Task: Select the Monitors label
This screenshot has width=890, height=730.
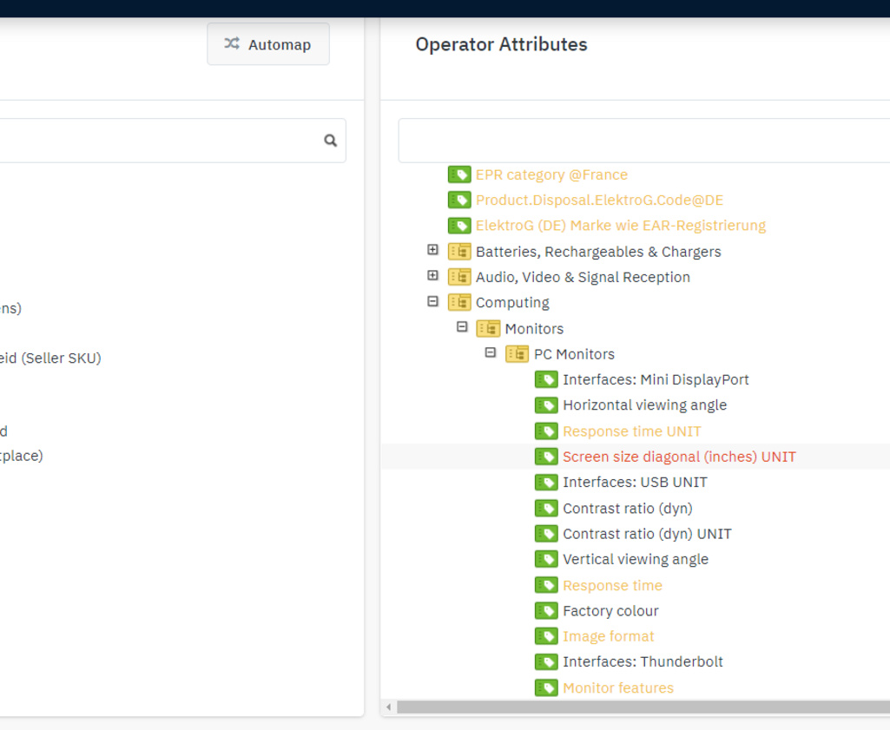Action: coord(534,328)
